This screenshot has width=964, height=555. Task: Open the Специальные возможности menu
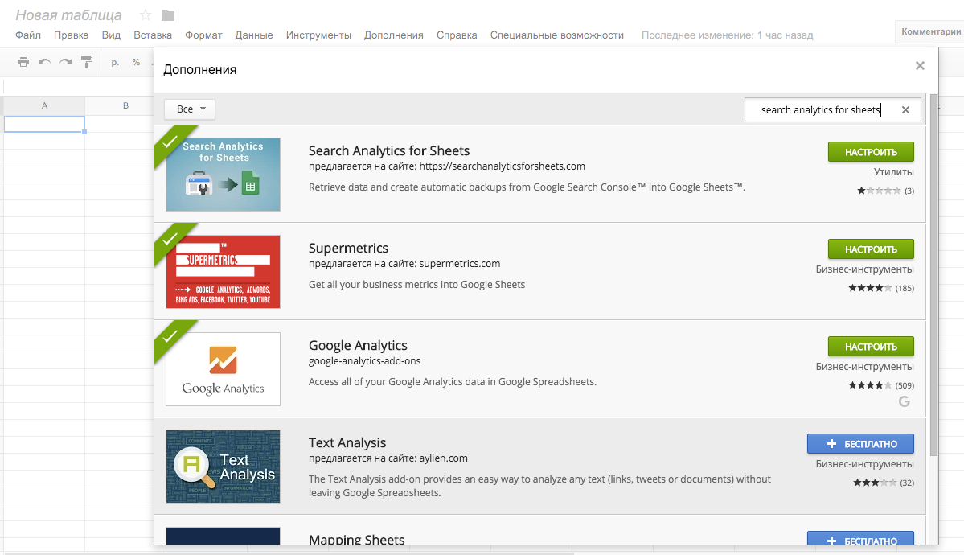pos(557,35)
